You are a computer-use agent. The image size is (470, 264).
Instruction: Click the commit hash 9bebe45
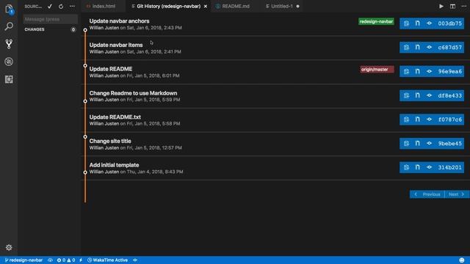(450, 144)
